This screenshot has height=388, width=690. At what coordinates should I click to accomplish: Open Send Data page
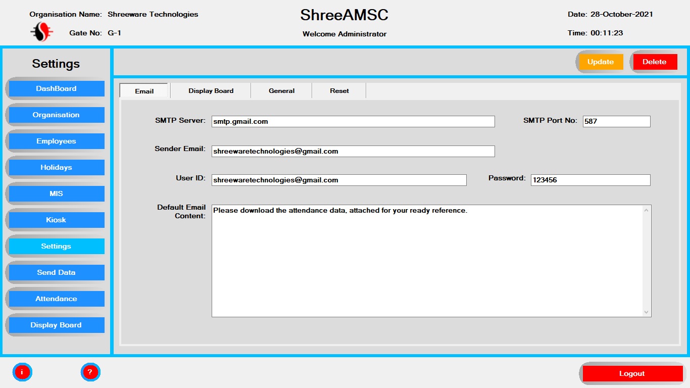[x=56, y=272]
